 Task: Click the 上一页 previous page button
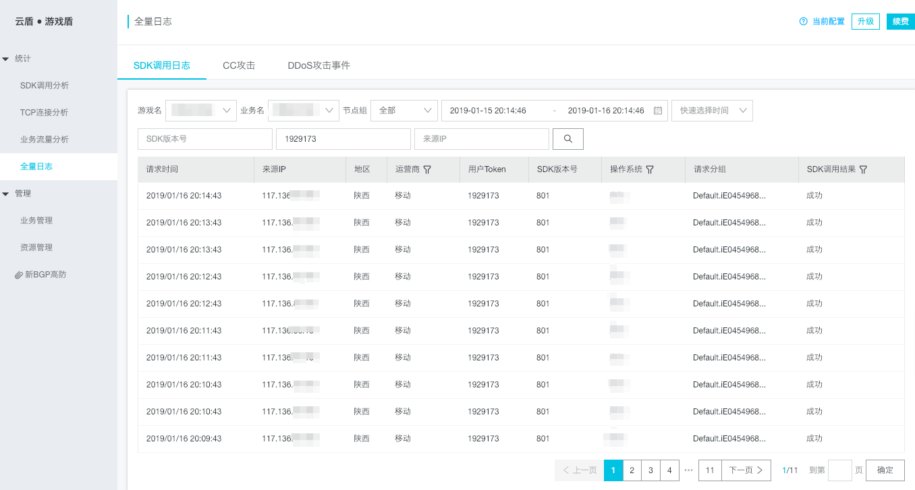pyautogui.click(x=579, y=470)
